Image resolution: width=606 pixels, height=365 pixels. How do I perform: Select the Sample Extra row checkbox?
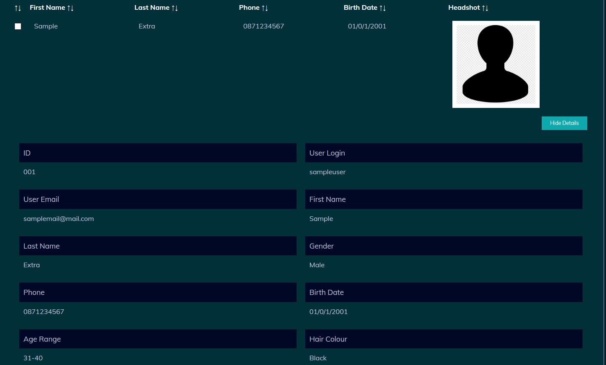point(18,26)
